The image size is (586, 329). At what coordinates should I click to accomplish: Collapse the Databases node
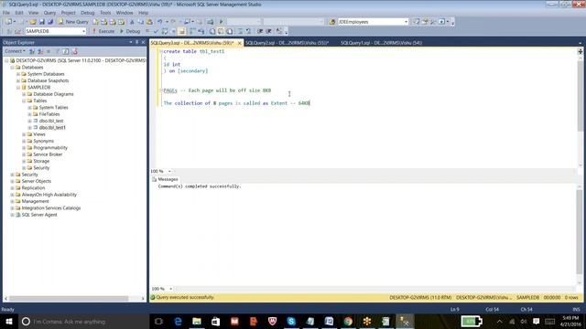(12, 68)
